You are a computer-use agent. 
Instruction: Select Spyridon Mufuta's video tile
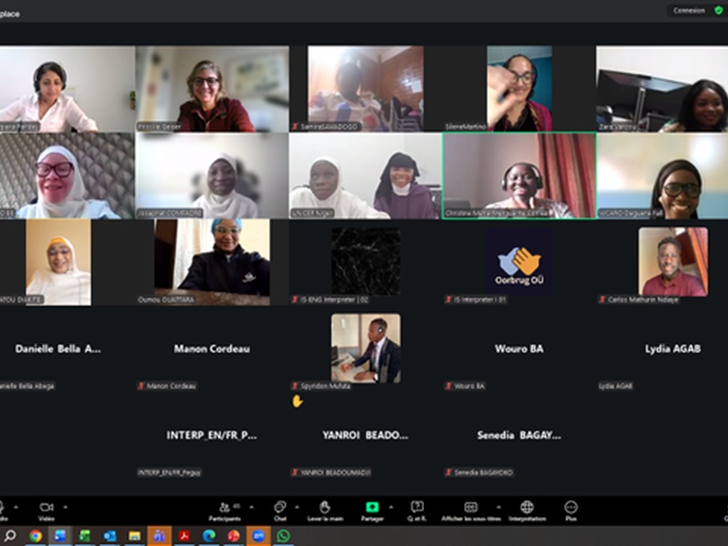click(x=365, y=348)
